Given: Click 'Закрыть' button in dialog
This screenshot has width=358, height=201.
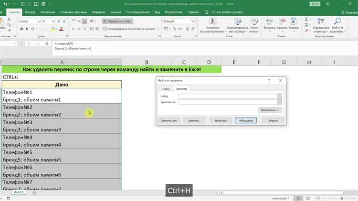Looking at the screenshot, I should click(273, 121).
